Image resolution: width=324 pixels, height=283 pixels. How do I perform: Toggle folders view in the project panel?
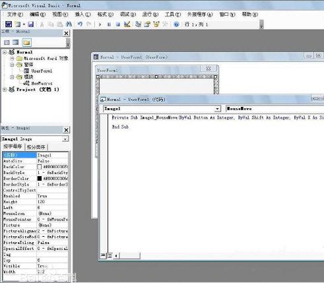coord(27,42)
